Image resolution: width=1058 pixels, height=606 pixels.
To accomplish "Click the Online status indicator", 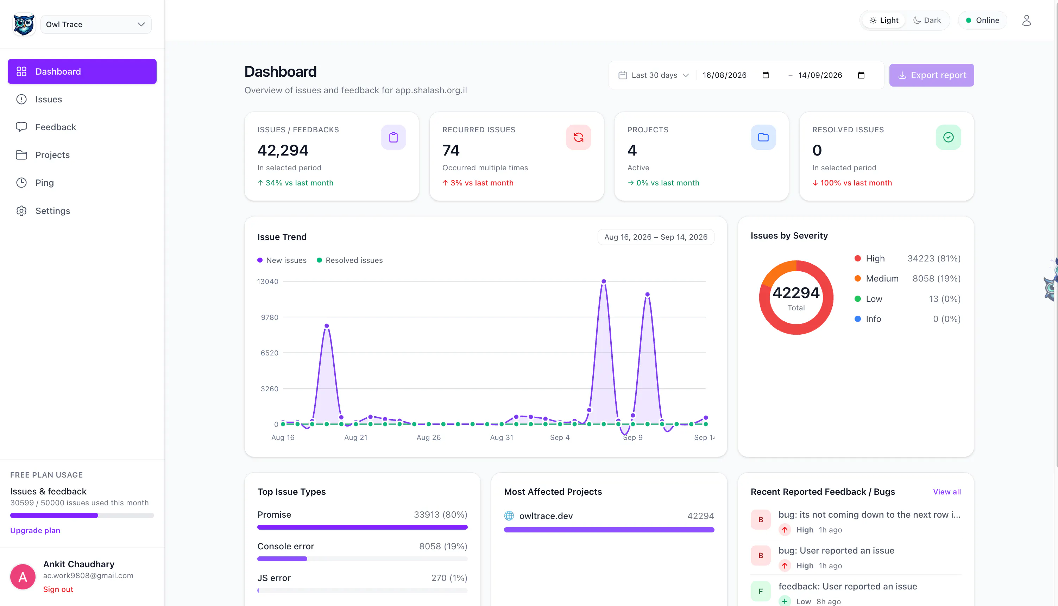I will click(982, 20).
